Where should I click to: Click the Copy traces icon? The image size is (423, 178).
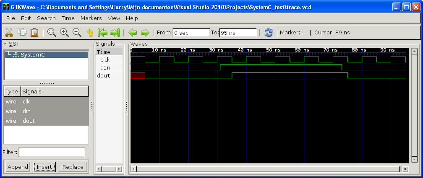point(22,33)
